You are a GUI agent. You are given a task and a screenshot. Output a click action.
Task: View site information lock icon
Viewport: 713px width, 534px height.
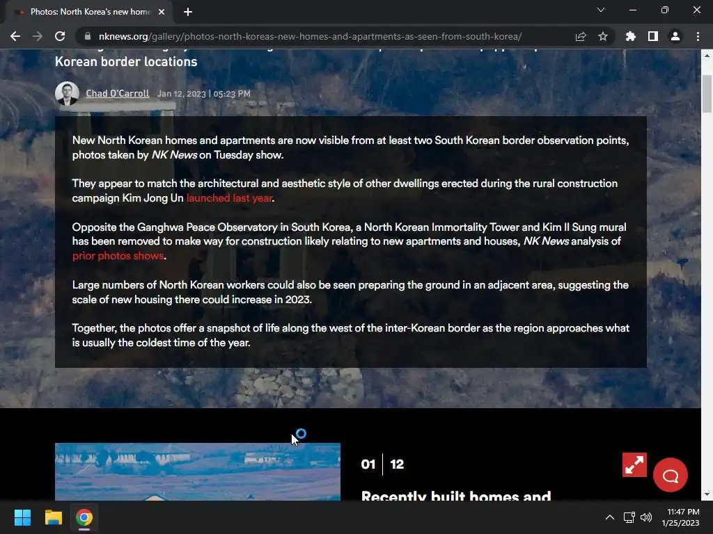point(88,36)
